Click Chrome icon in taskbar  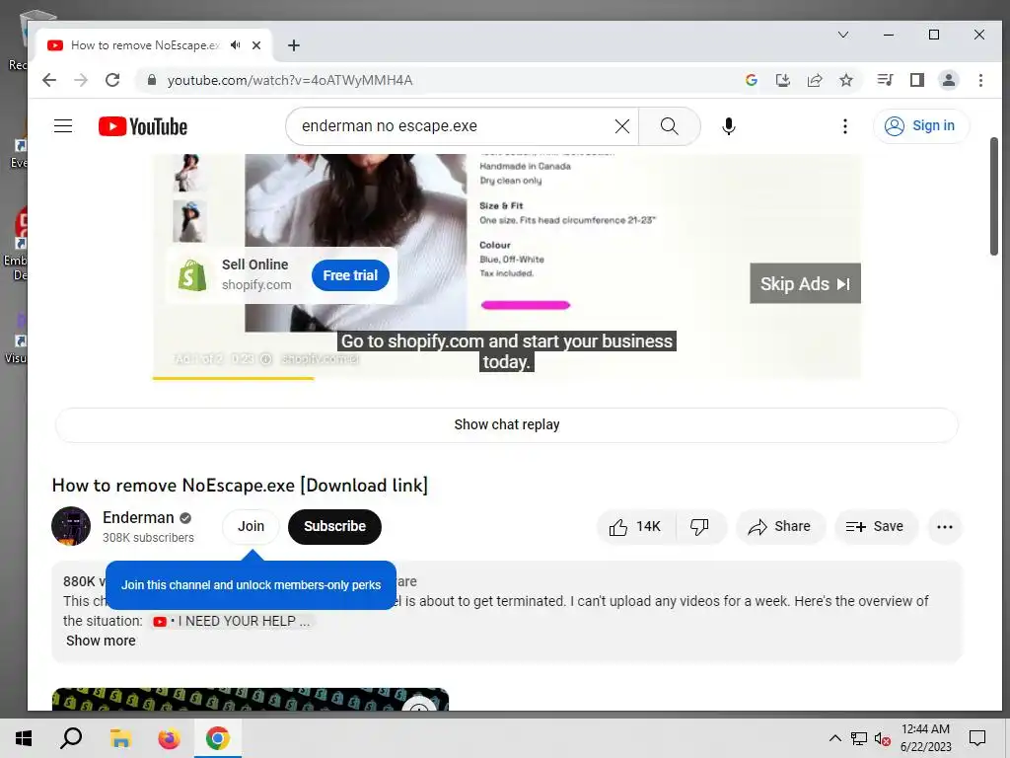[218, 738]
